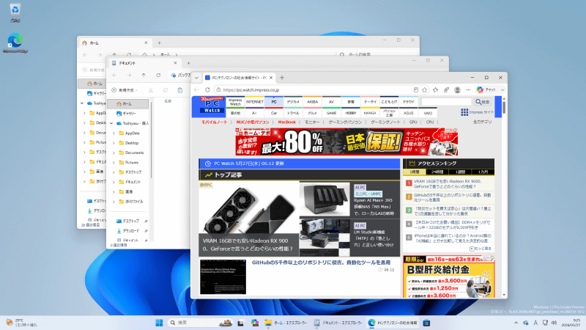Open Edge favorites list icon
The image size is (586, 330).
[435, 89]
